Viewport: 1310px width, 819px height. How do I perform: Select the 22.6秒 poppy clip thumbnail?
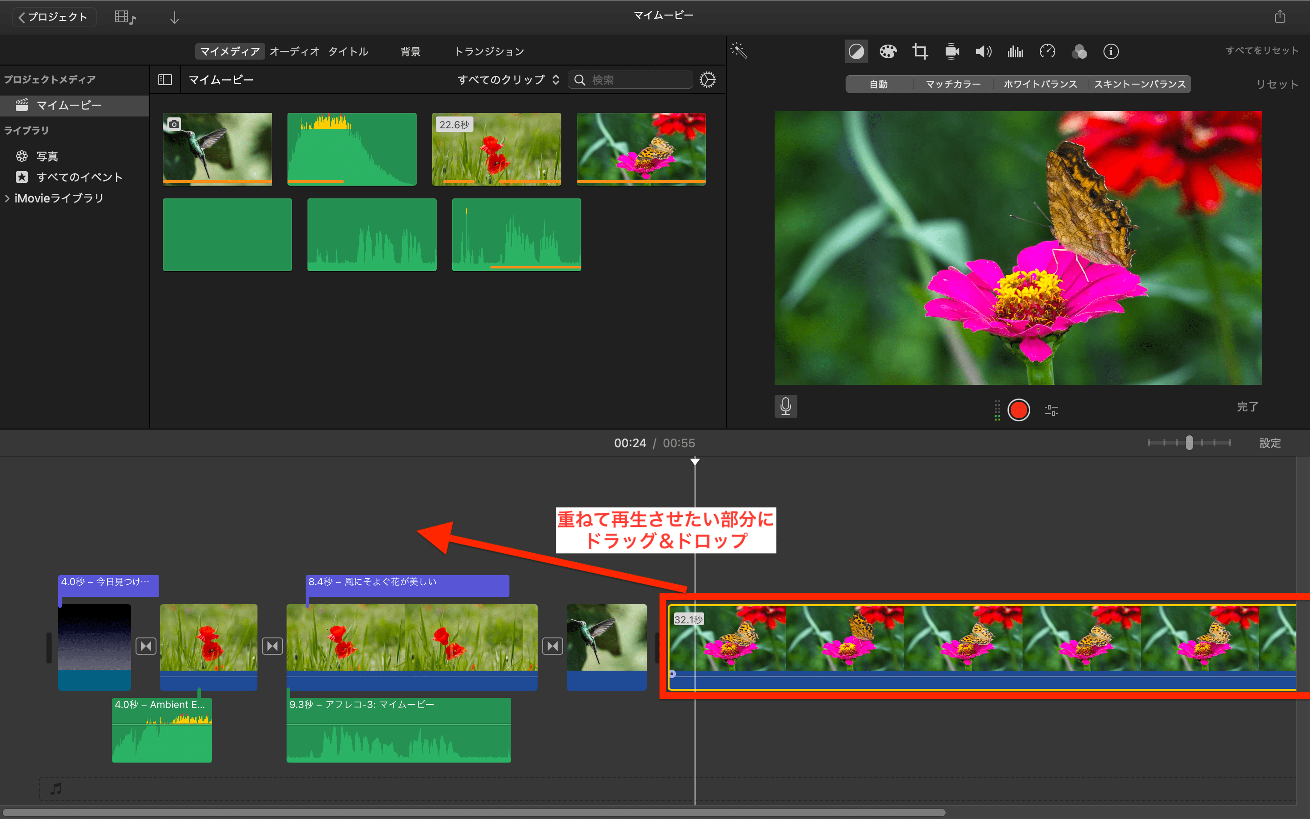pyautogui.click(x=496, y=149)
